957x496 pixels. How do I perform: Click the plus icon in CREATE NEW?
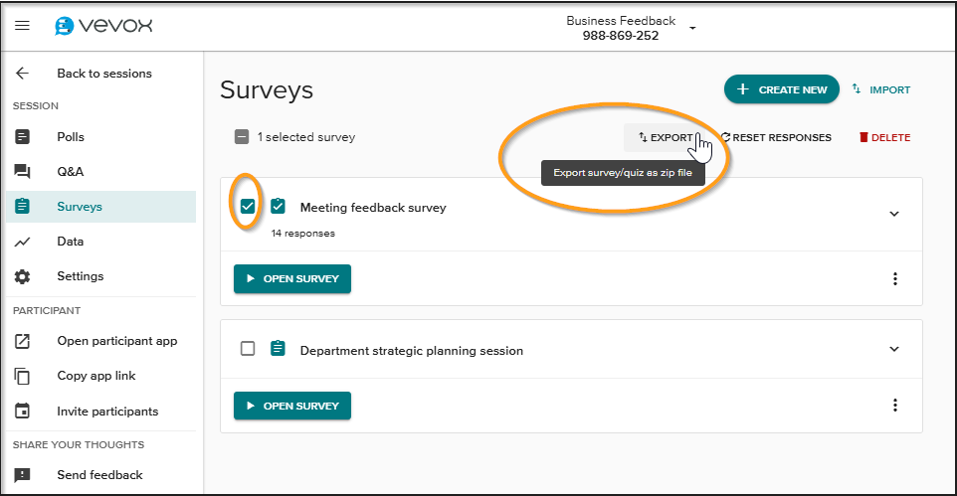743,89
